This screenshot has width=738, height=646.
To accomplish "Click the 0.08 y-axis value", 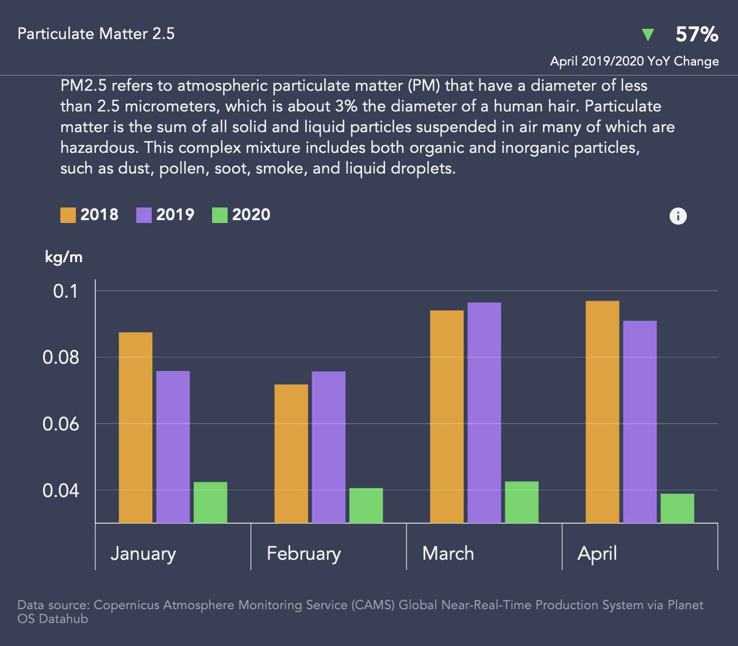I will (61, 357).
